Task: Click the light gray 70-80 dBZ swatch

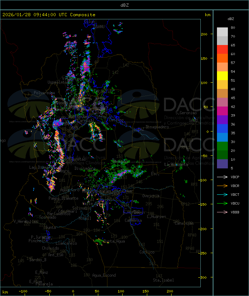Action: (222, 32)
